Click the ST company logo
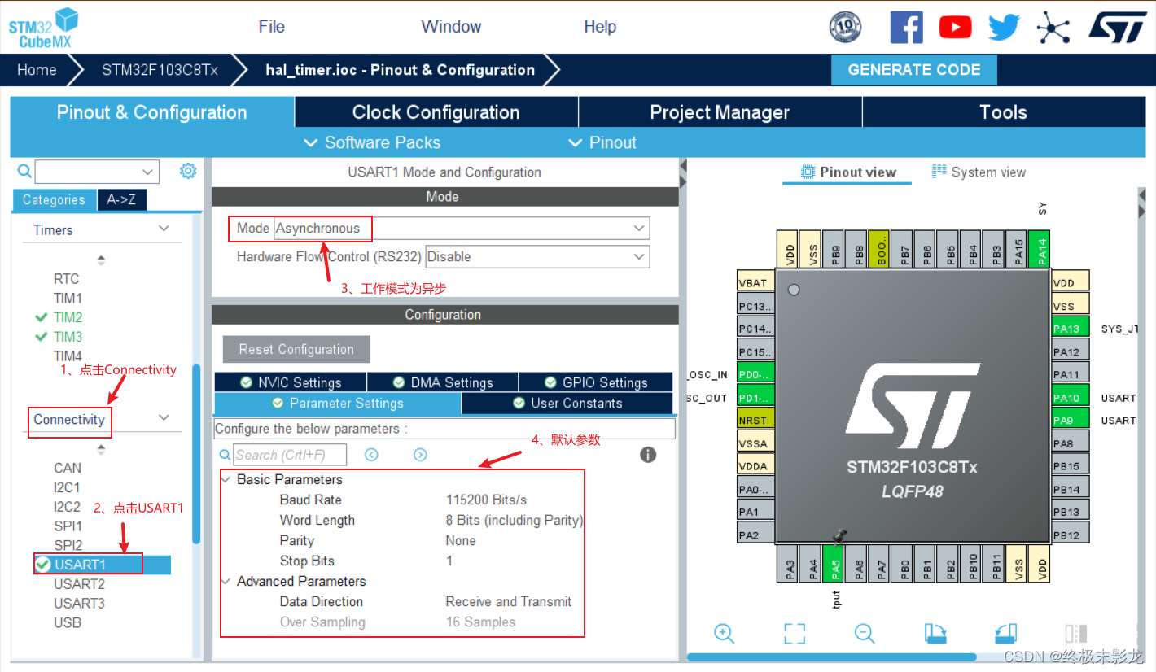Image resolution: width=1156 pixels, height=672 pixels. [1118, 26]
